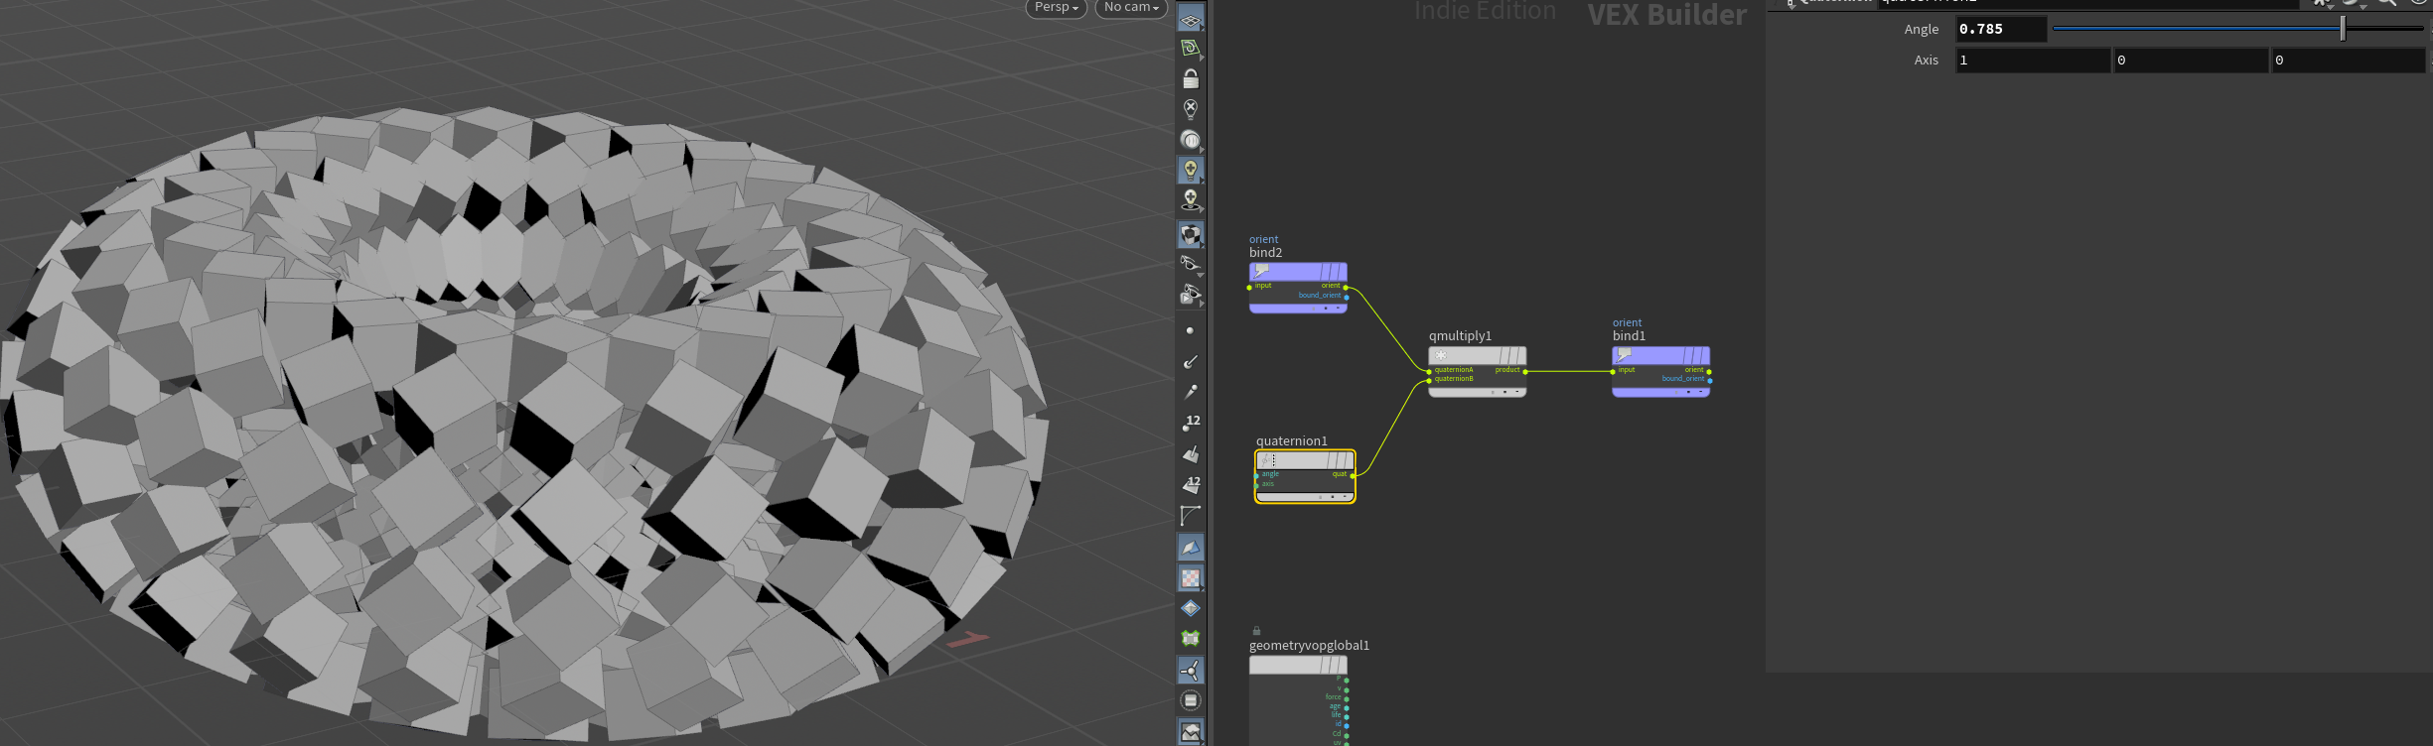The height and width of the screenshot is (746, 2433).
Task: Toggle the green construction plane display
Action: [x=1191, y=49]
